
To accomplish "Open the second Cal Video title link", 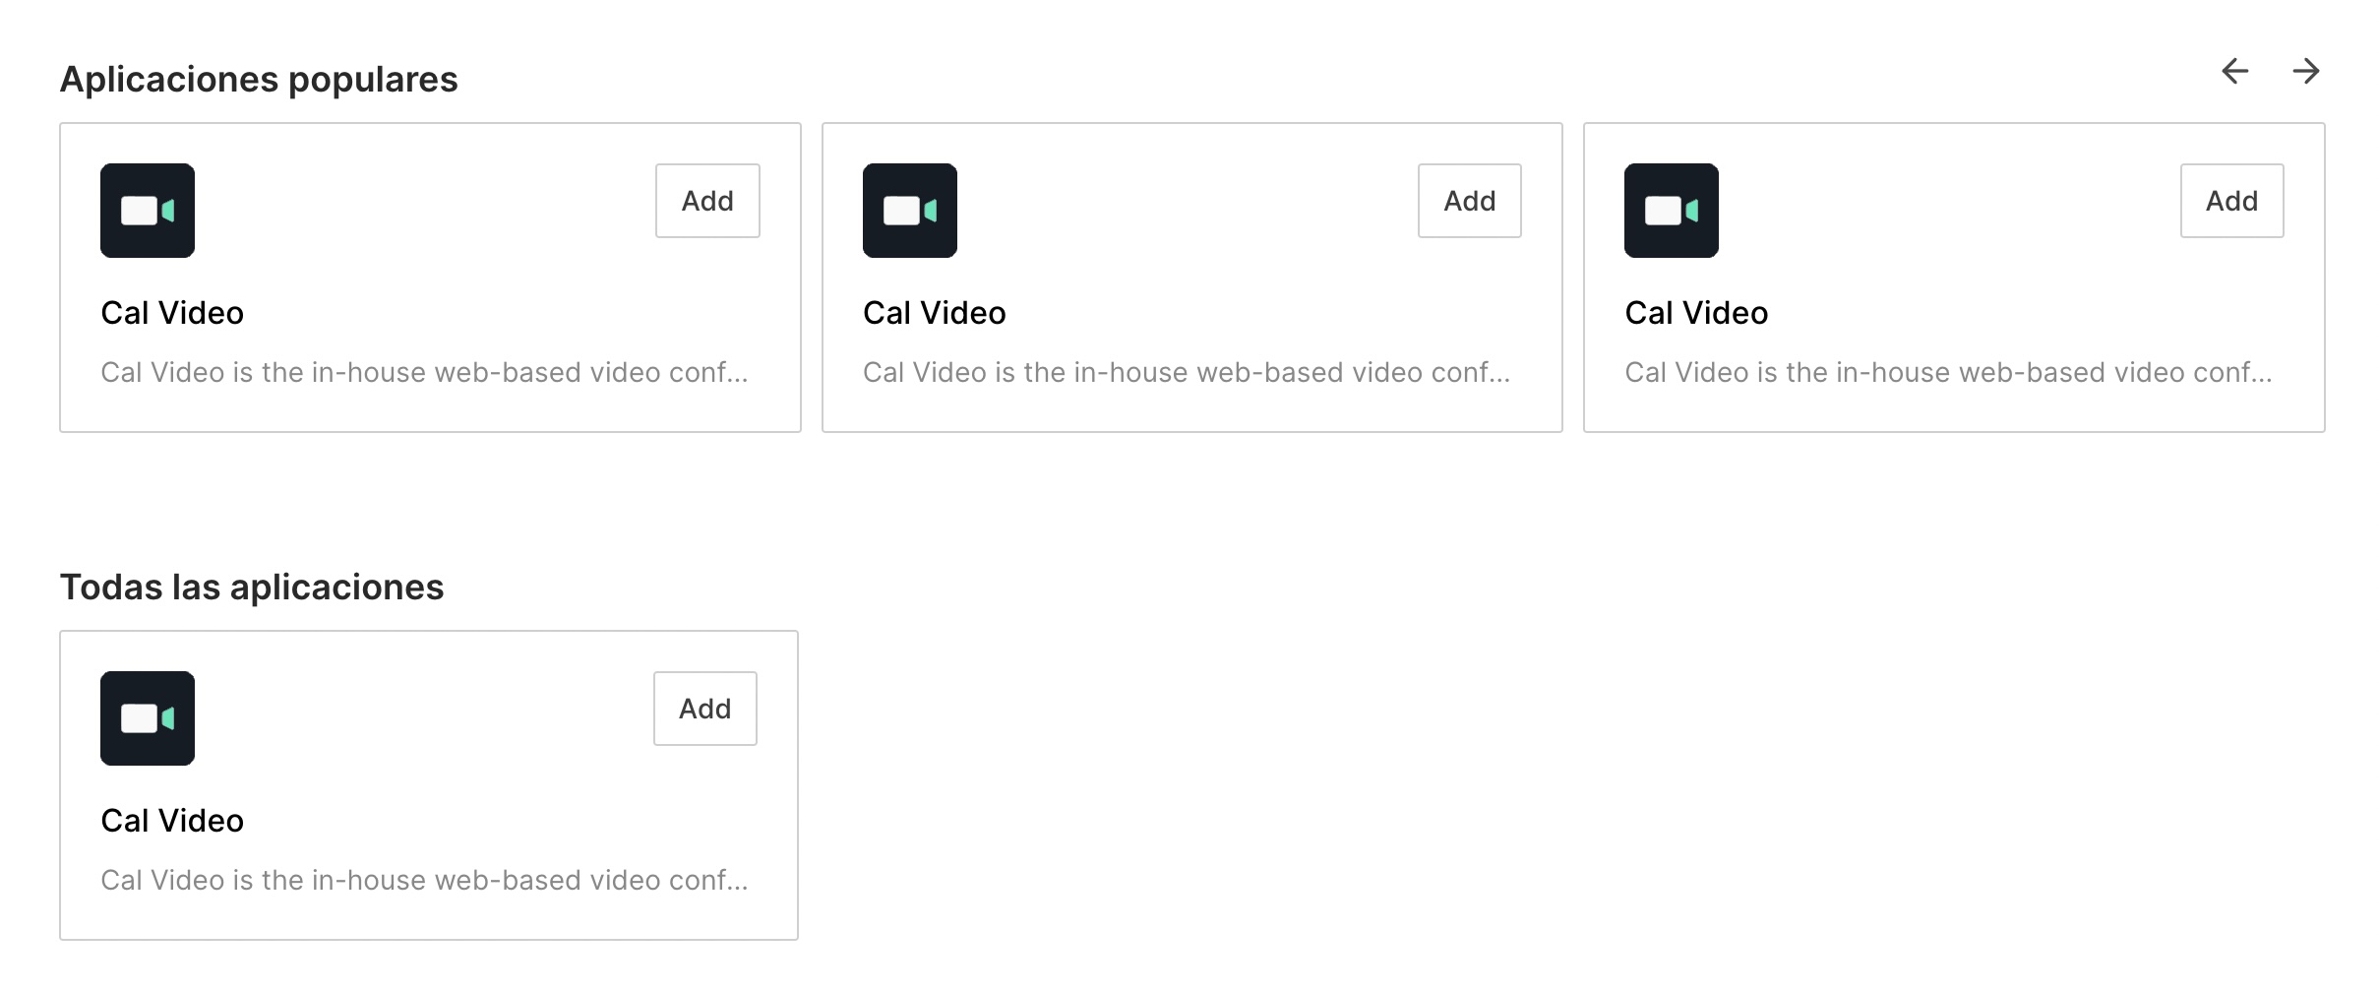I will (x=935, y=312).
